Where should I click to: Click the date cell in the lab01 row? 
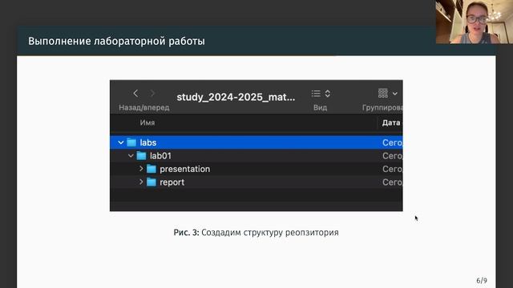point(392,156)
